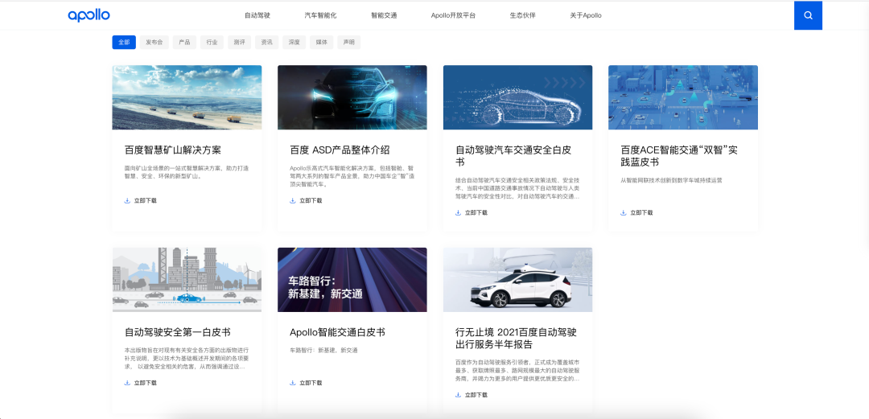Screen dimensions: 869x419
Task: Click download icon for 自动驾驶汽车交通安全白皮书
Action: (x=458, y=213)
